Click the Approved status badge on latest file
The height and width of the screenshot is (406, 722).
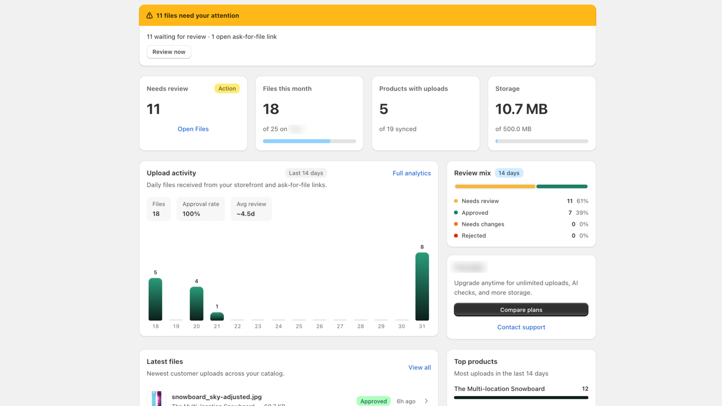click(374, 401)
